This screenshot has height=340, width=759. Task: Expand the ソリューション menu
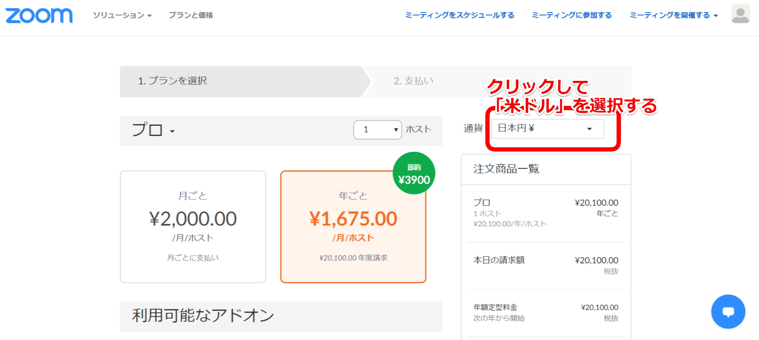(x=122, y=15)
